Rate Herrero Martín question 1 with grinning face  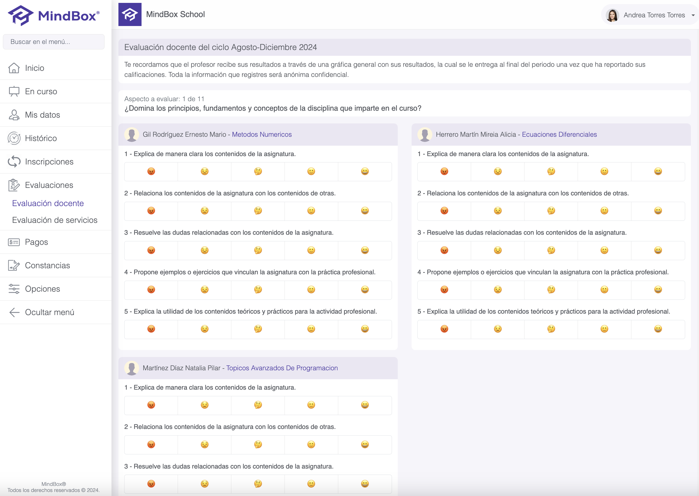click(x=658, y=171)
